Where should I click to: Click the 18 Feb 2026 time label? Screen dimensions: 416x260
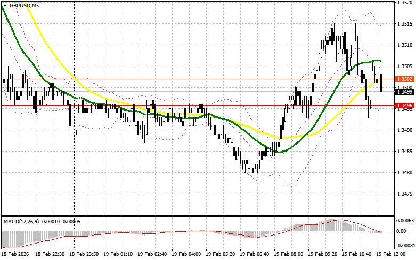pyautogui.click(x=15, y=254)
